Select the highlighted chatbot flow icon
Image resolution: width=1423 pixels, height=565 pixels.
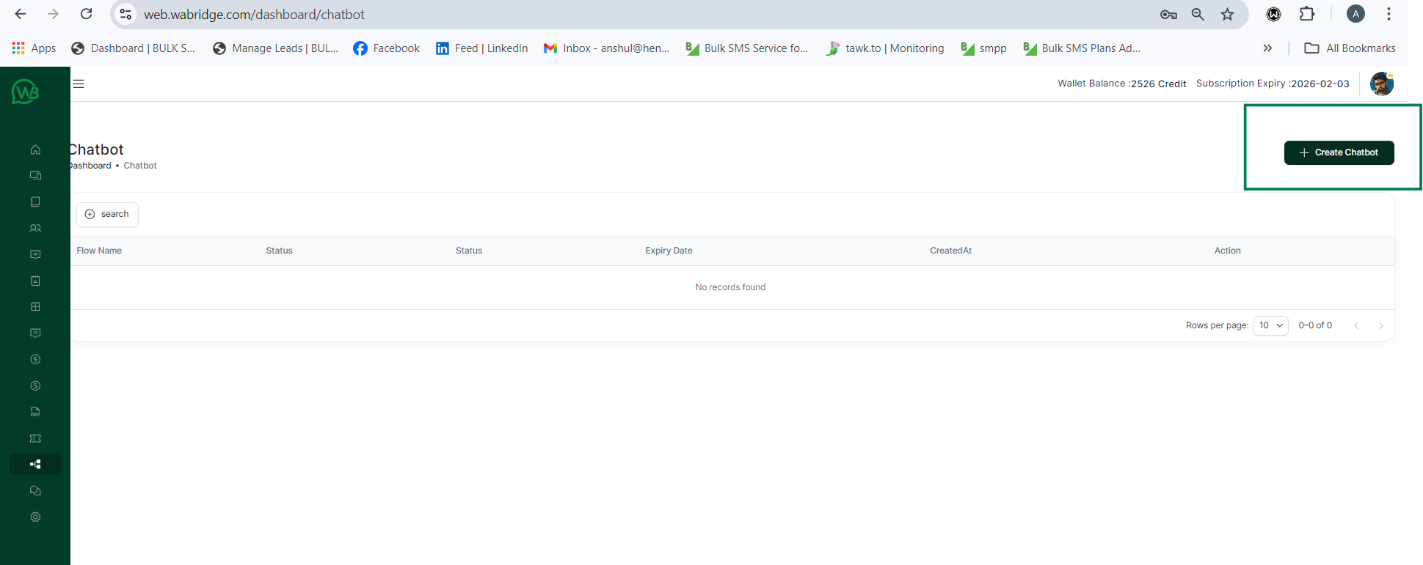35,464
